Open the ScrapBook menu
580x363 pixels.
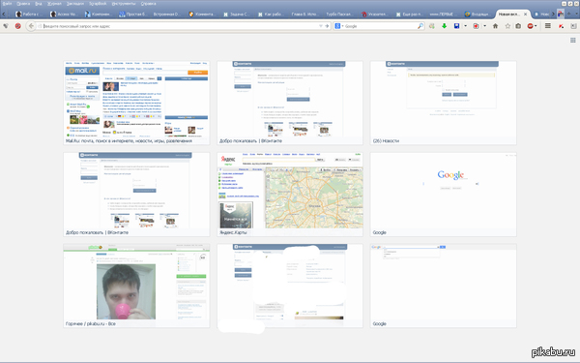click(x=98, y=3)
